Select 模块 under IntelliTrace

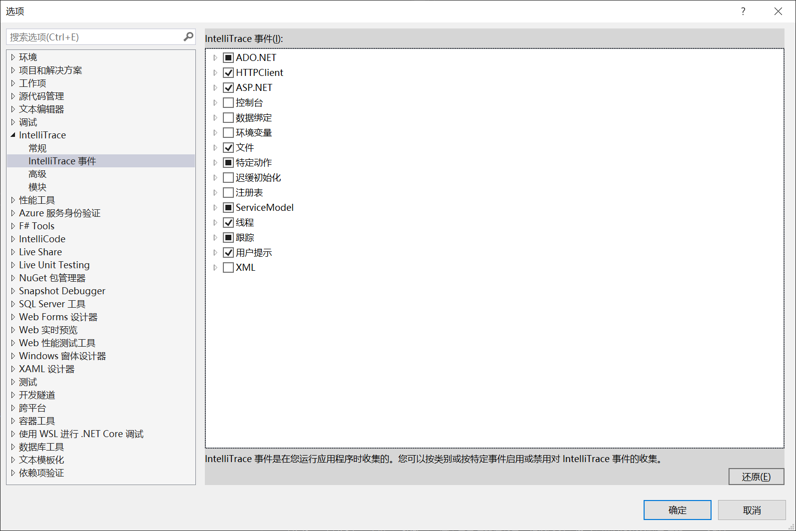[37, 187]
